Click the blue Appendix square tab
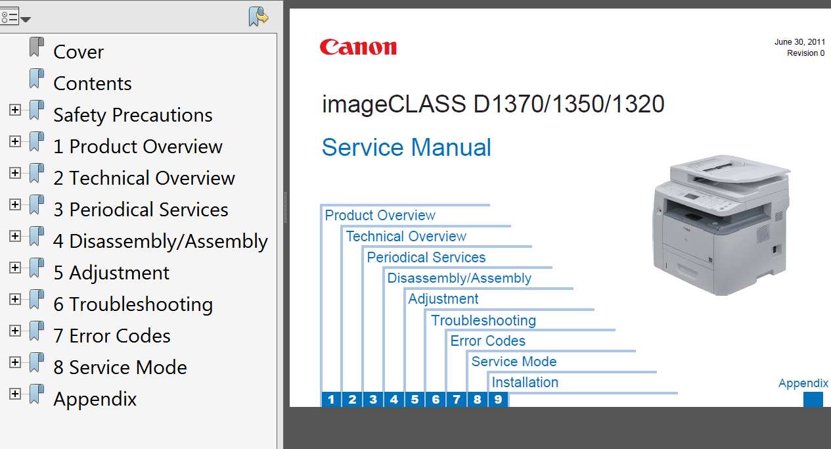This screenshot has width=831, height=449. click(x=813, y=399)
